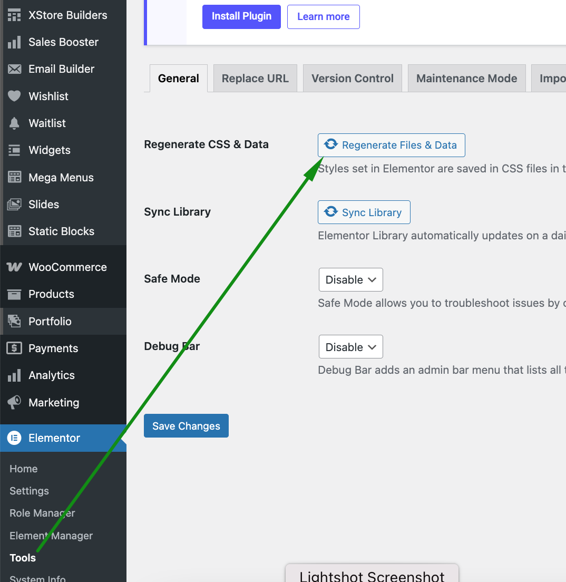The width and height of the screenshot is (566, 582).
Task: Open the Maintenance Mode tab
Action: [467, 79]
